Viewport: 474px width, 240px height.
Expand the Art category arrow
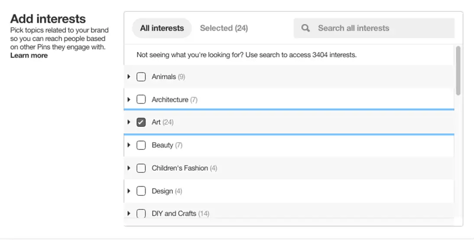(129, 122)
